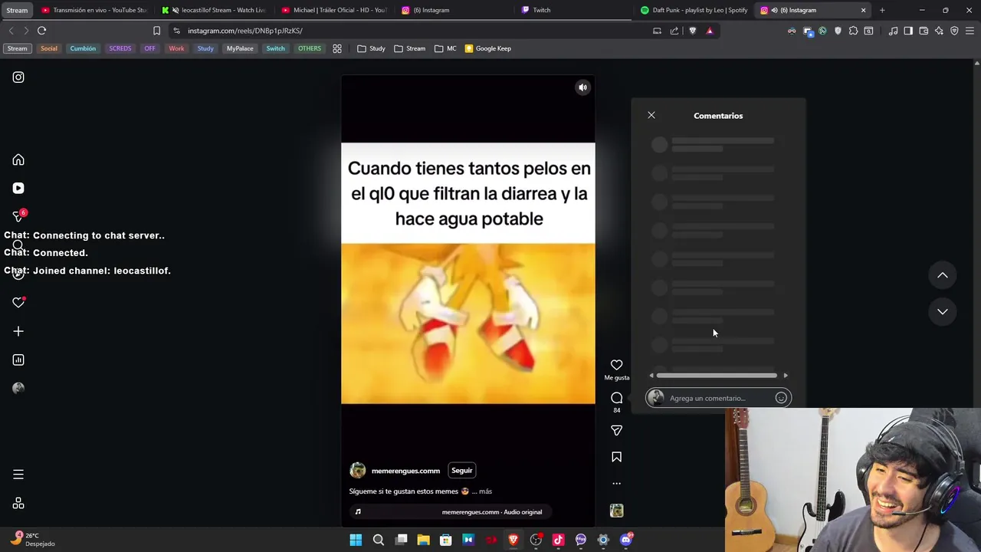This screenshot has width=981, height=552.
Task: Open the dashboard chart icon in the sidebar
Action: tap(18, 360)
